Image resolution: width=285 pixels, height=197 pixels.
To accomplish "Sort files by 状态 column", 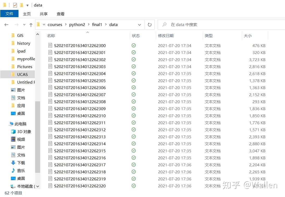I will point(136,36).
